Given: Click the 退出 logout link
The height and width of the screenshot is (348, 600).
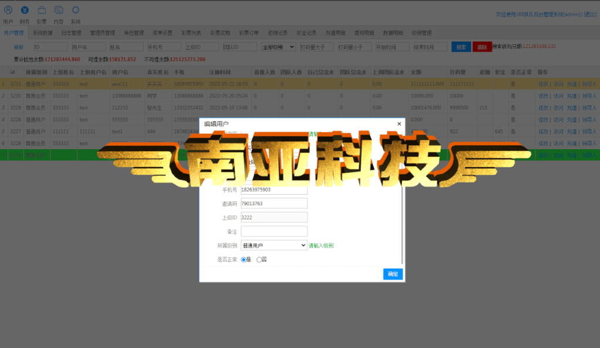Looking at the screenshot, I should [x=589, y=14].
